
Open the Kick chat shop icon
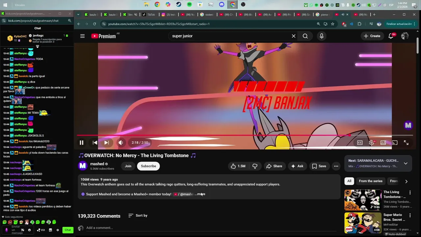[x=50, y=230]
